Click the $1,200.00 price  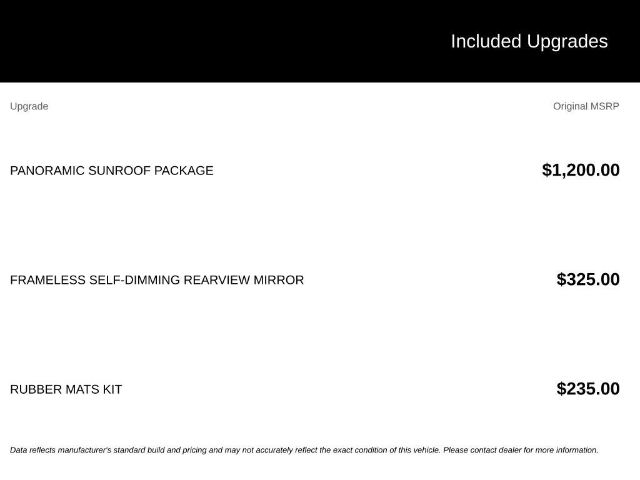[581, 170]
